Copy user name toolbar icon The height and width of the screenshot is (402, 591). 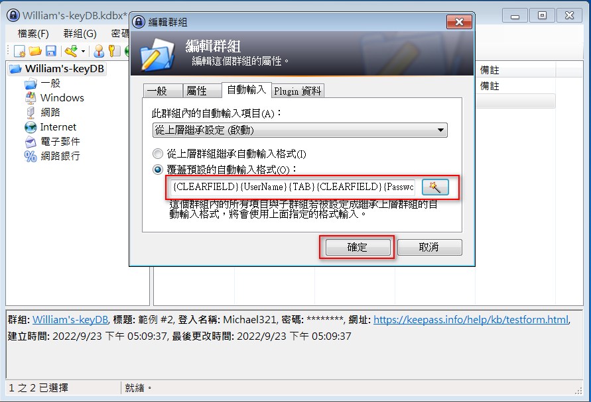pos(99,51)
